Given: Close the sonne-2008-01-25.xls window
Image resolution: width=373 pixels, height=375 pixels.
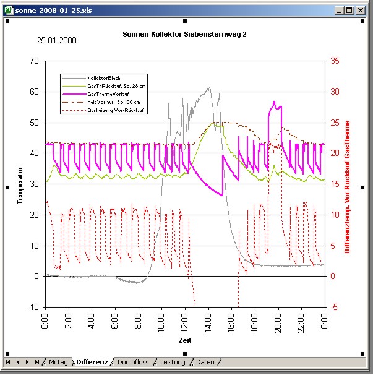Looking at the screenshot, I should [x=361, y=11].
